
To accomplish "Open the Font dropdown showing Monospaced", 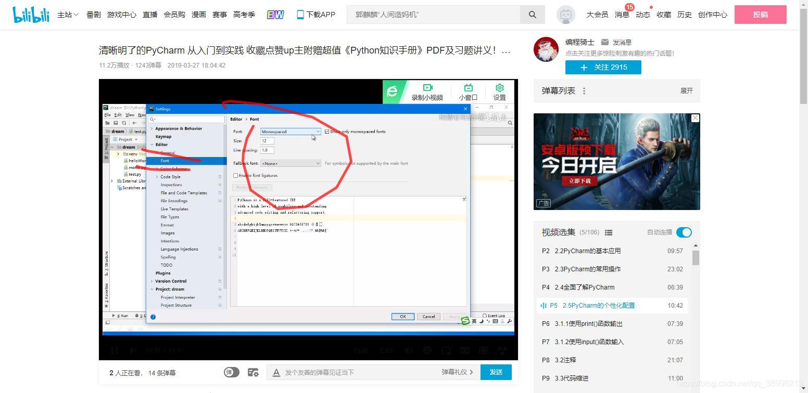I will coord(291,132).
